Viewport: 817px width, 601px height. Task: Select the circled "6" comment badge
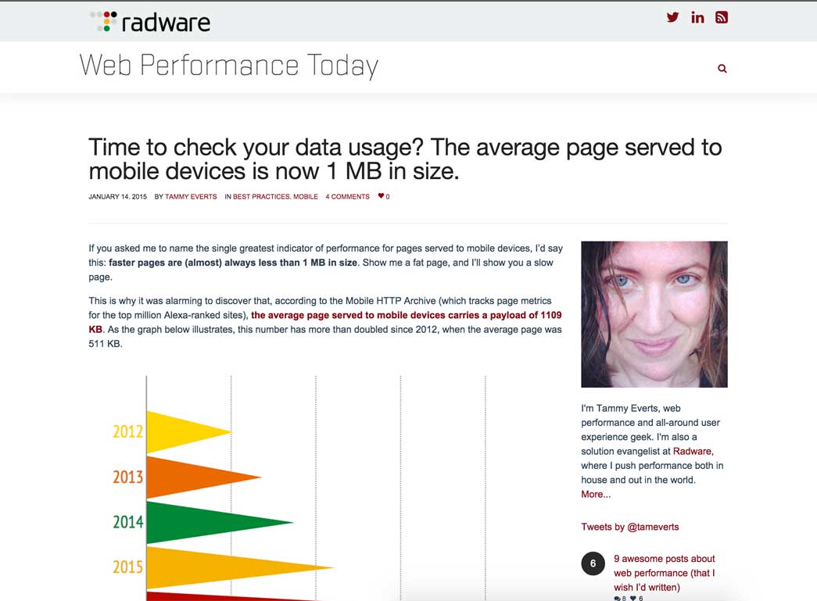(x=593, y=563)
